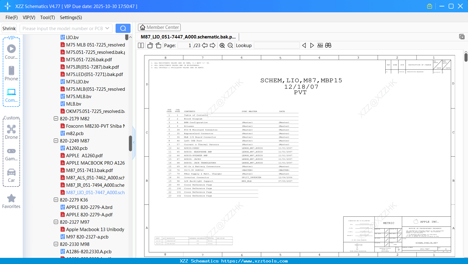Zoom out of the schematic
468x264 pixels.
click(230, 46)
